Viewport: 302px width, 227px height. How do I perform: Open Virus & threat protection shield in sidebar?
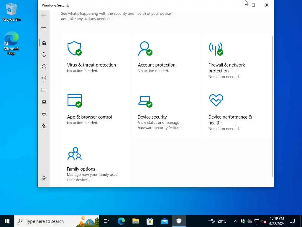44,55
